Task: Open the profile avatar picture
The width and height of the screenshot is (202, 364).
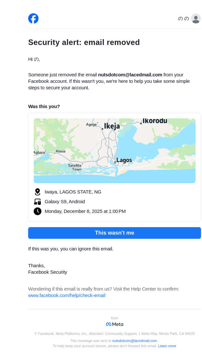Action: tap(196, 18)
